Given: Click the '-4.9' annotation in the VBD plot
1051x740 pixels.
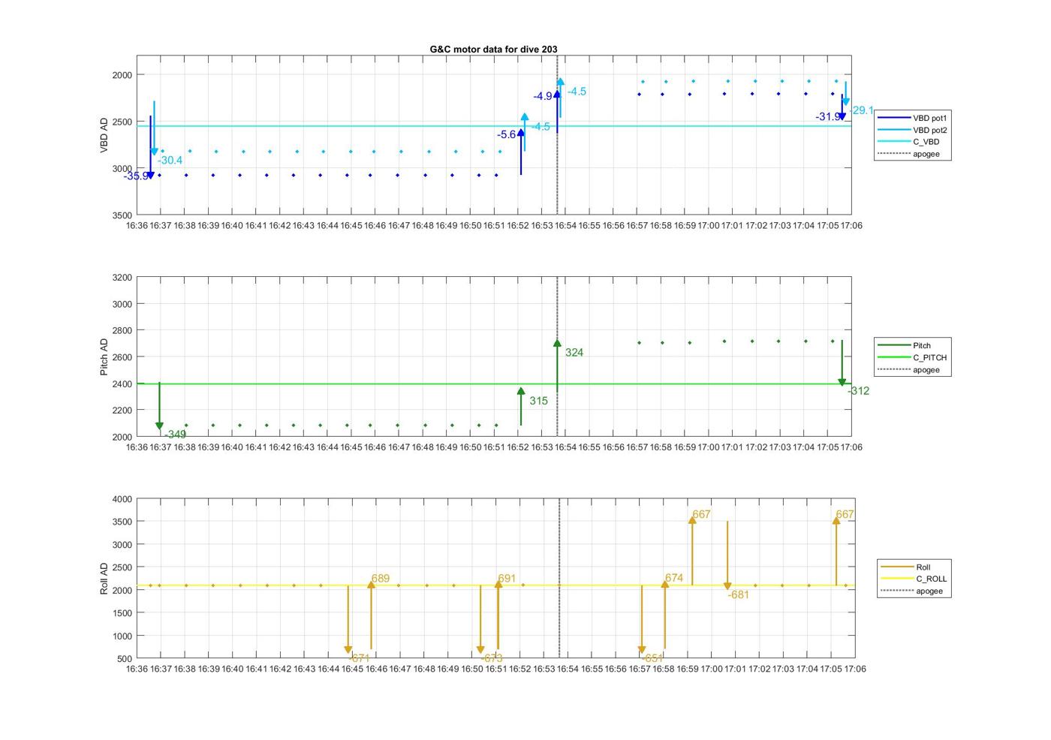Looking at the screenshot, I should coord(543,96).
